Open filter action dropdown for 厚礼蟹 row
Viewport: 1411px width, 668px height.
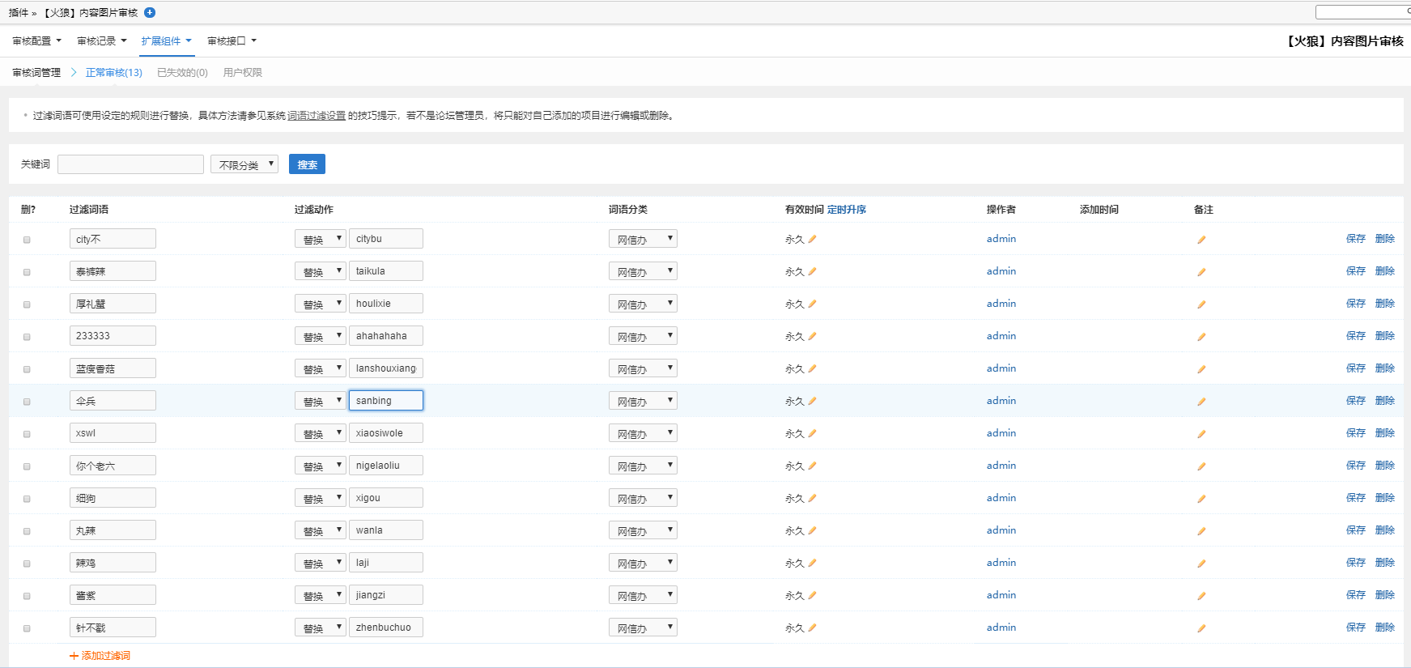[320, 304]
